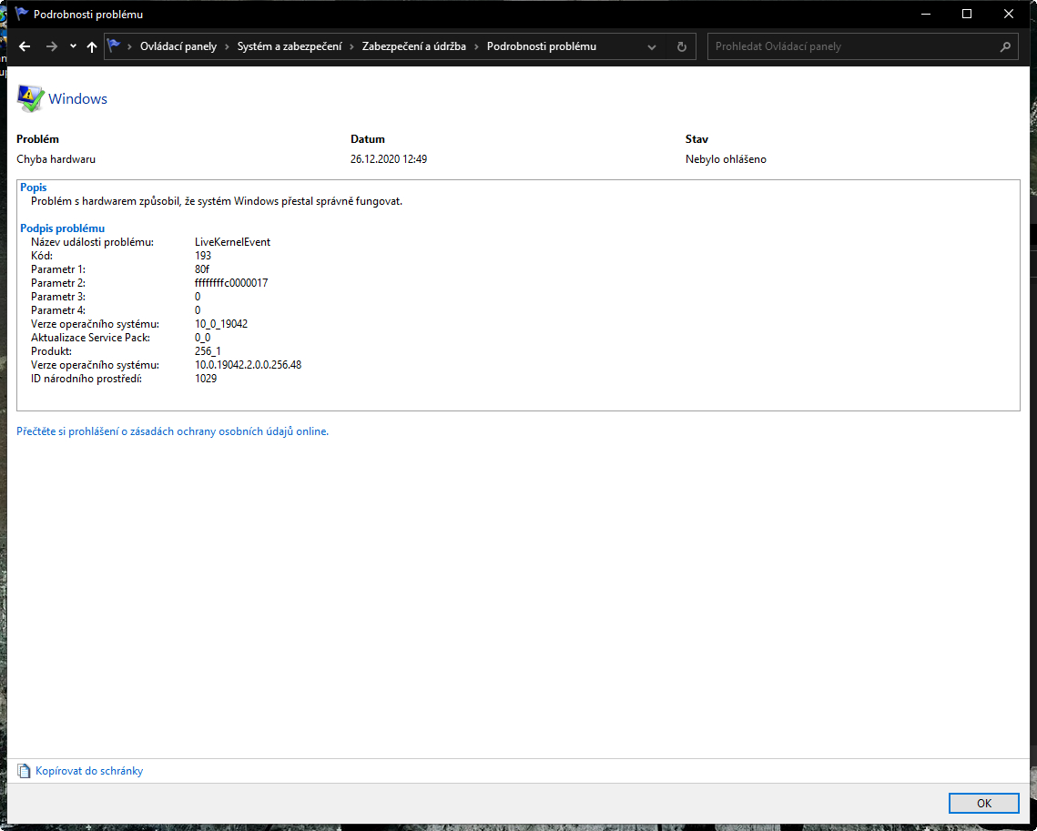Screen dimensions: 1037x831
Task: Open Ovládací panely breadcrumb
Action: tap(178, 46)
